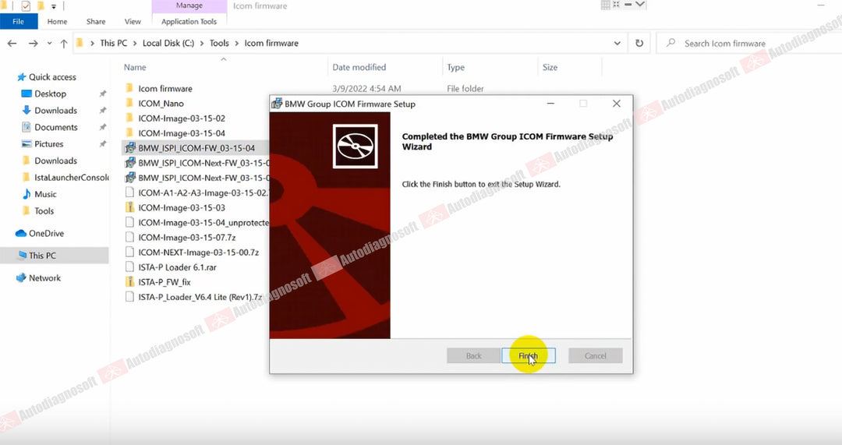The width and height of the screenshot is (842, 445).
Task: Click the greyed Back button in the wizard
Action: [x=474, y=355]
